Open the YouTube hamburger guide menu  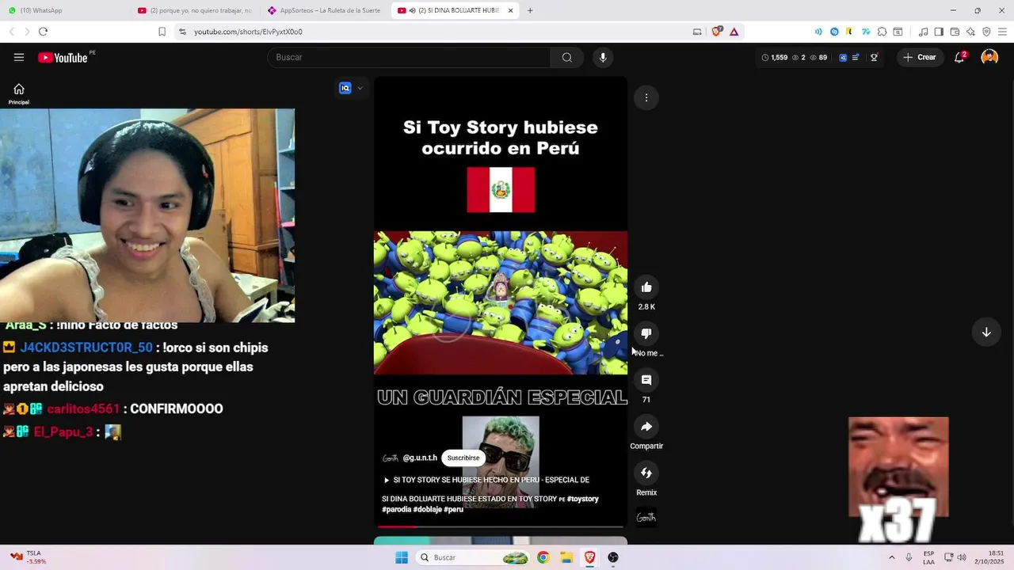[19, 57]
